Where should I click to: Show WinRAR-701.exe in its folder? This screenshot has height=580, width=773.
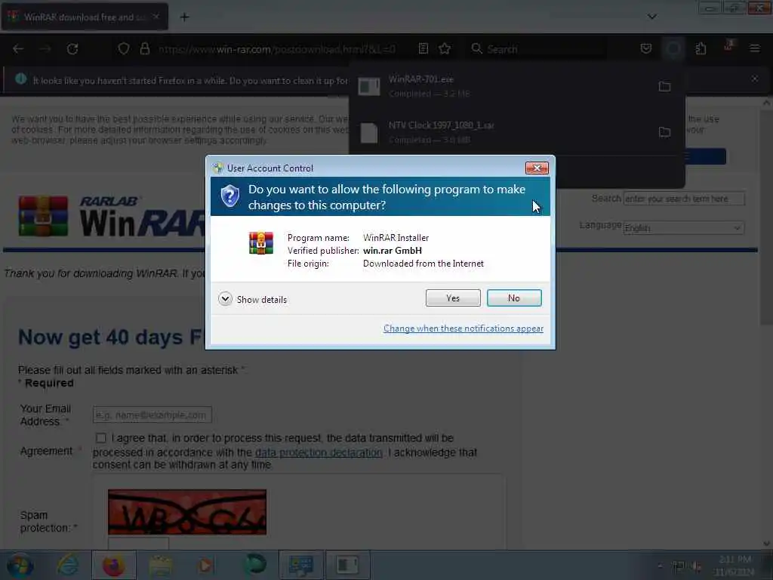[x=664, y=87]
